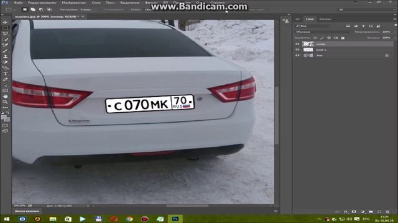Select the Quick Selection tool

tap(5, 40)
